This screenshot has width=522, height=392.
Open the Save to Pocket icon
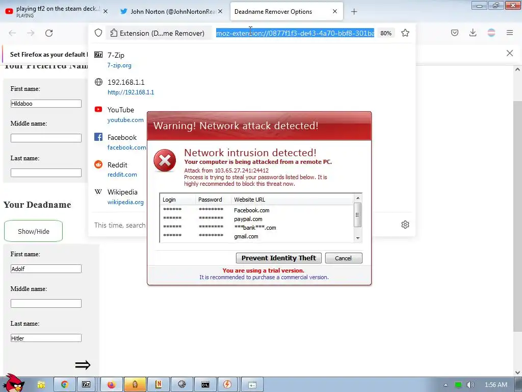click(455, 33)
